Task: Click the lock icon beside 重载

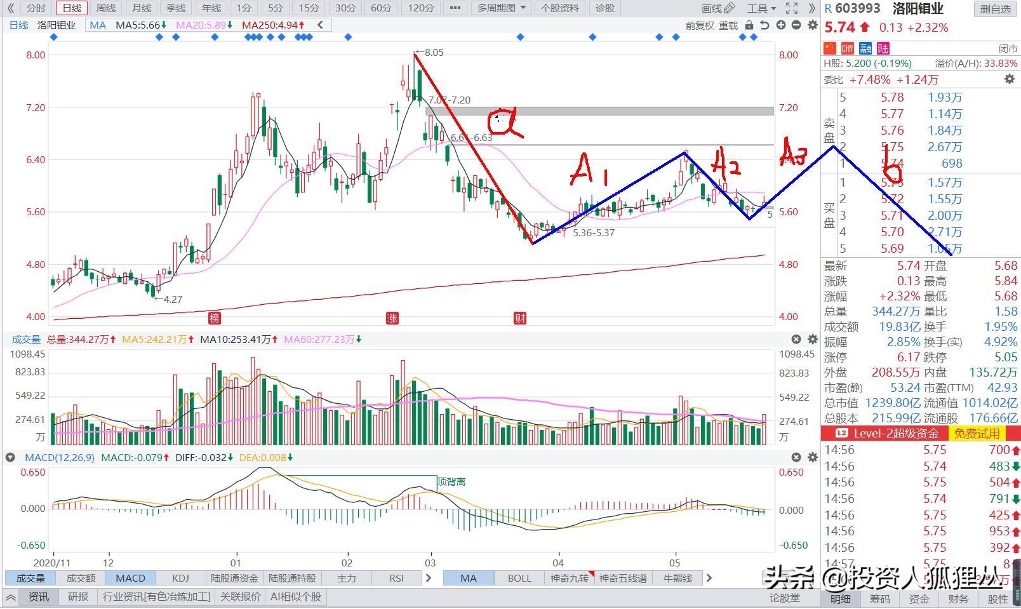Action: [x=749, y=25]
